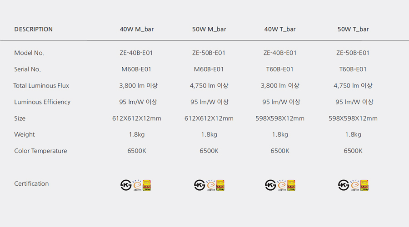This screenshot has width=409, height=227.
Task: Click the Total Luminous Flux row label
Action: click(x=41, y=86)
